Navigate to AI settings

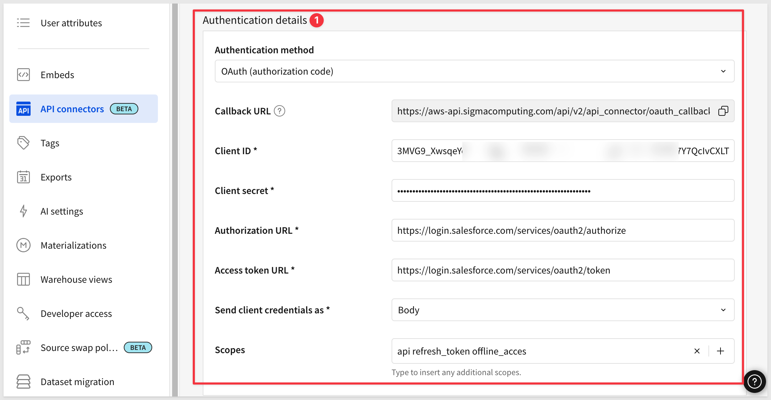point(62,211)
